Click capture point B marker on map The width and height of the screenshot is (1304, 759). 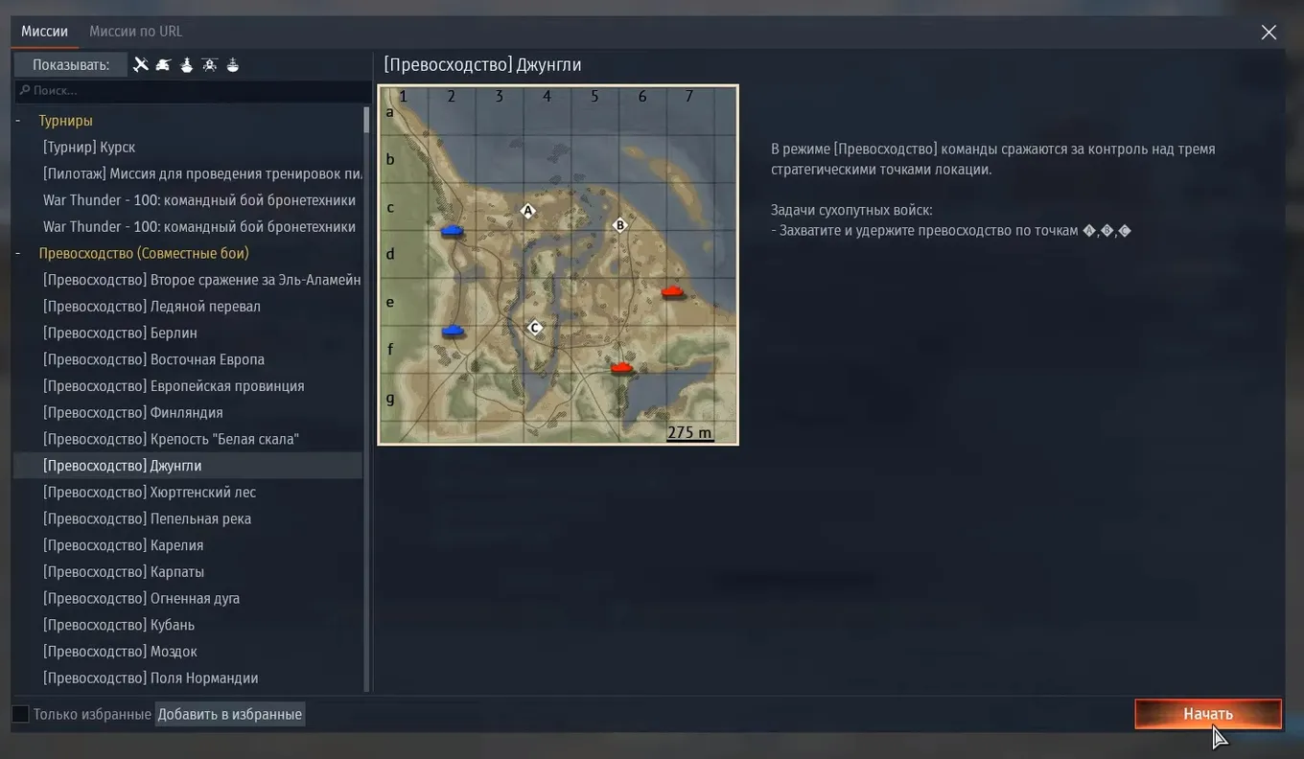619,225
